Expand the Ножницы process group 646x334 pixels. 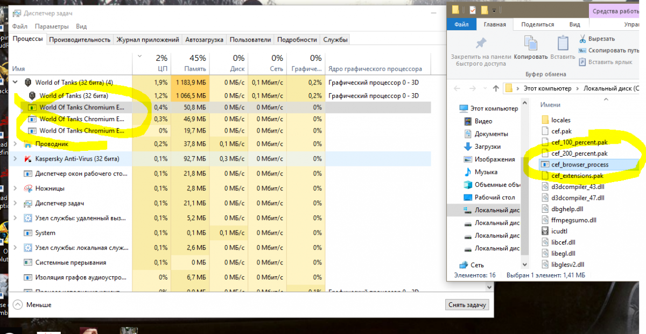(x=16, y=189)
